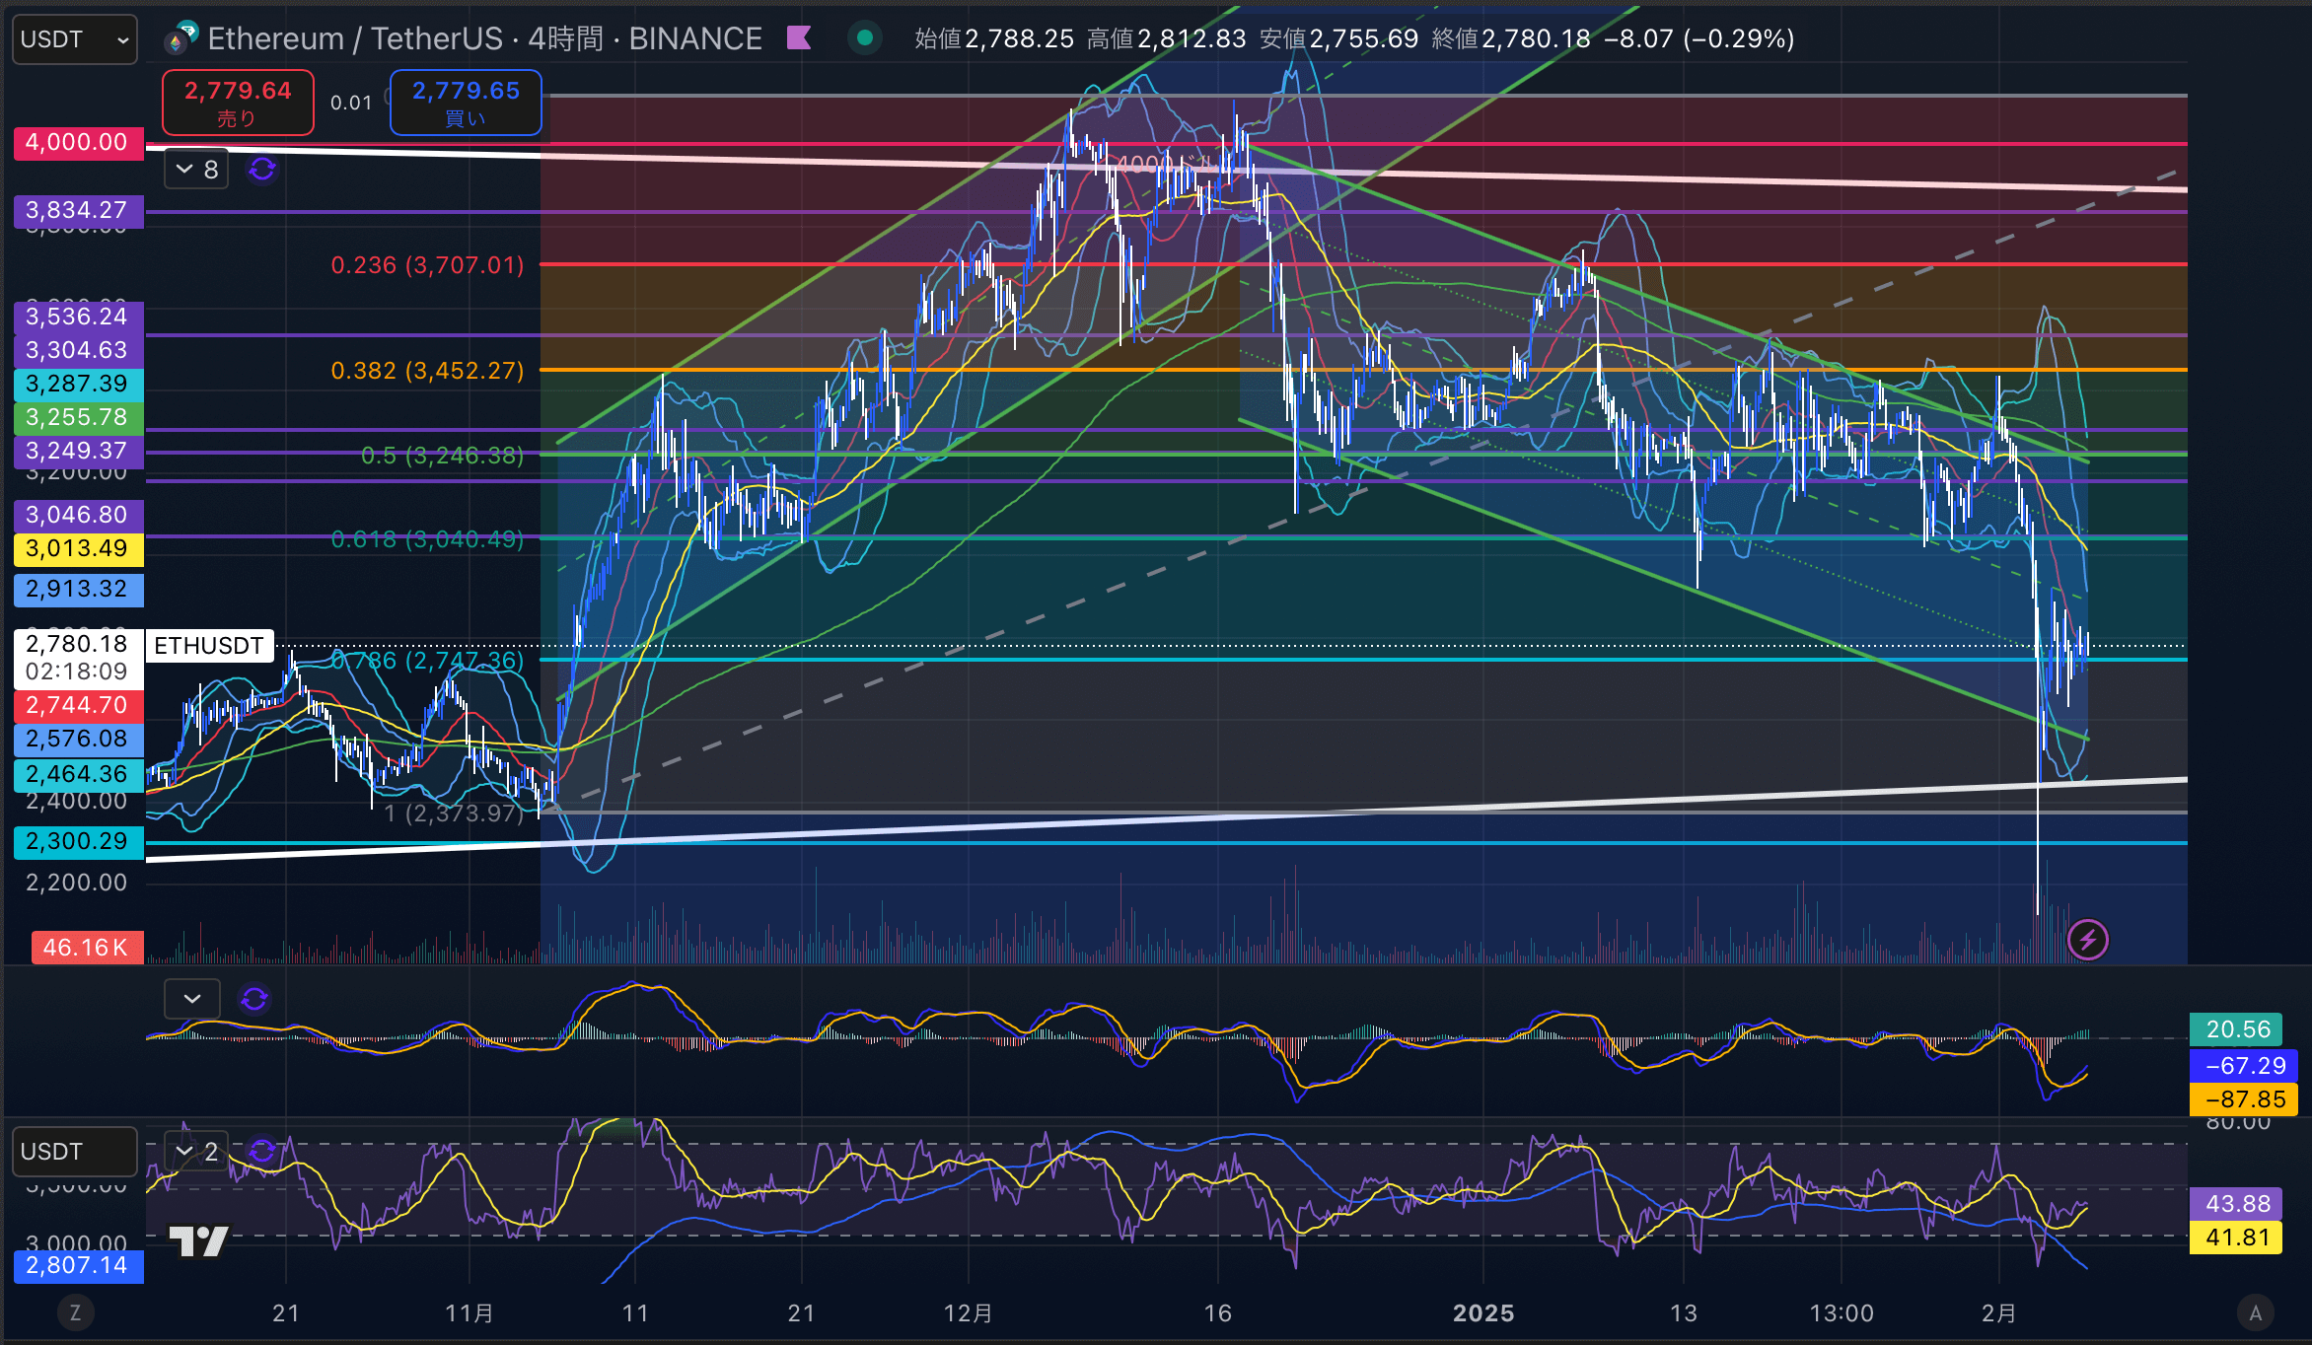This screenshot has width=2312, height=1345.
Task: Click the -87.85 signal value label
Action: (2245, 1100)
